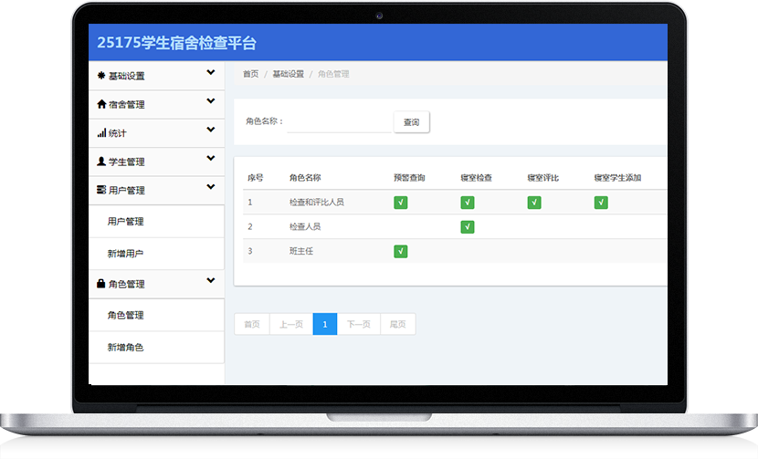Click the 查询 search button
758x459 pixels.
(x=411, y=122)
